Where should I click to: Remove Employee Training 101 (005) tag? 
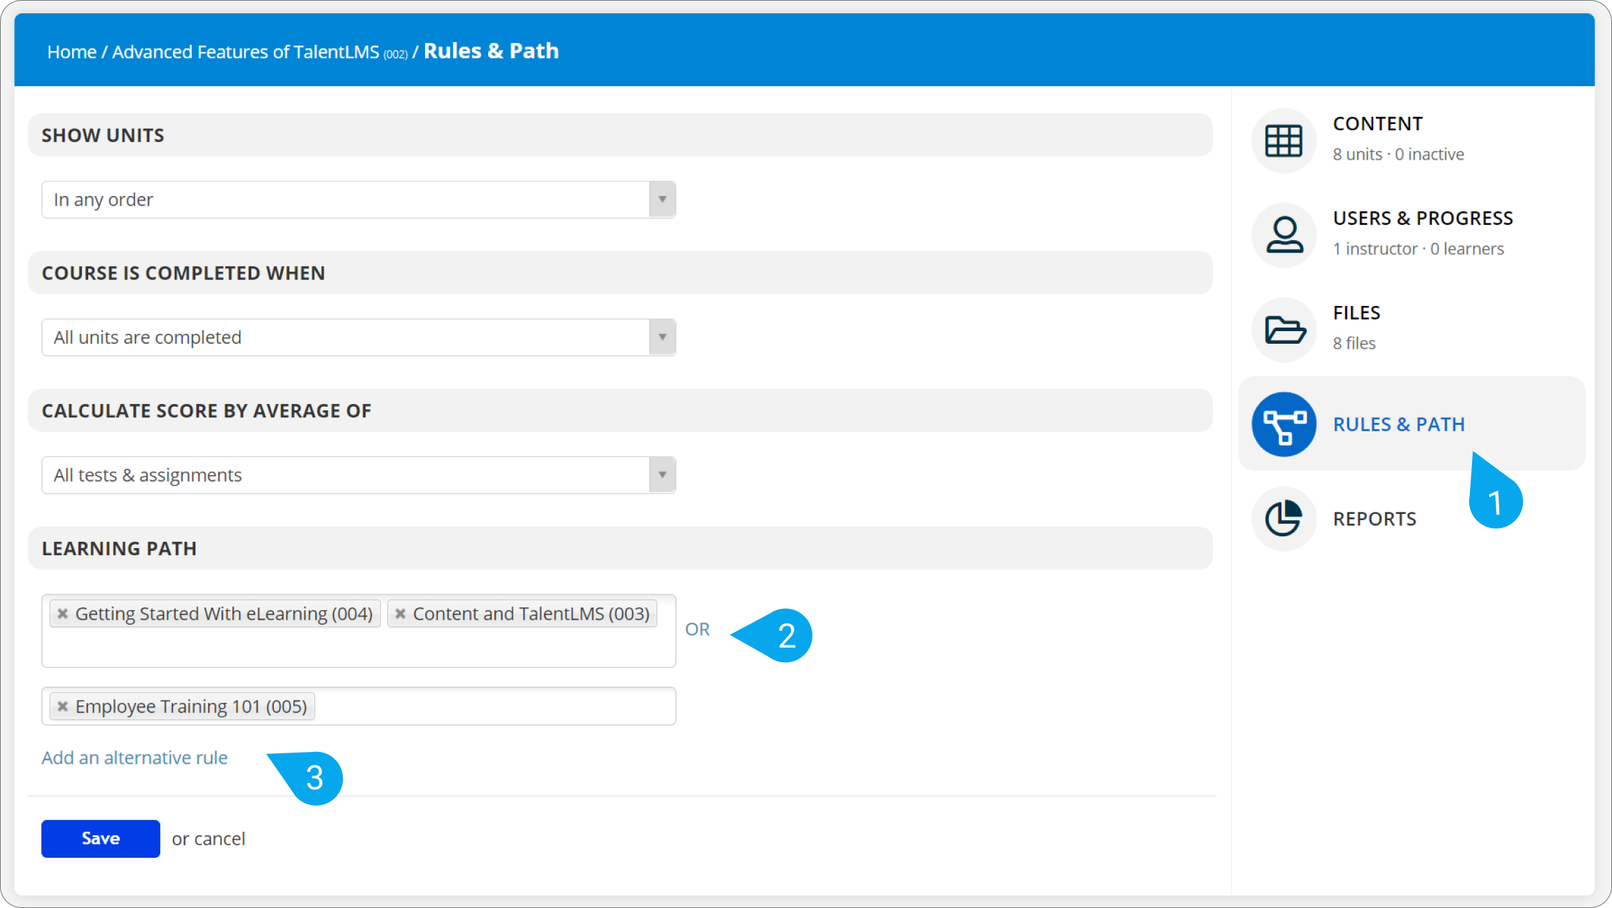point(63,706)
